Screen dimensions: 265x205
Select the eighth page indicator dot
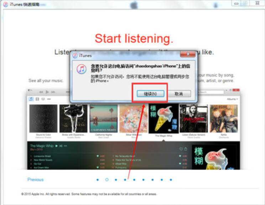[162, 180]
